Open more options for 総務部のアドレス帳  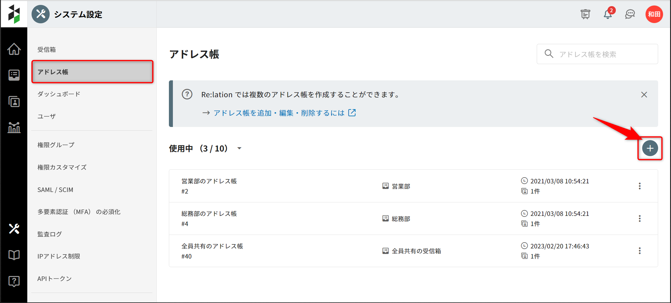(639, 219)
